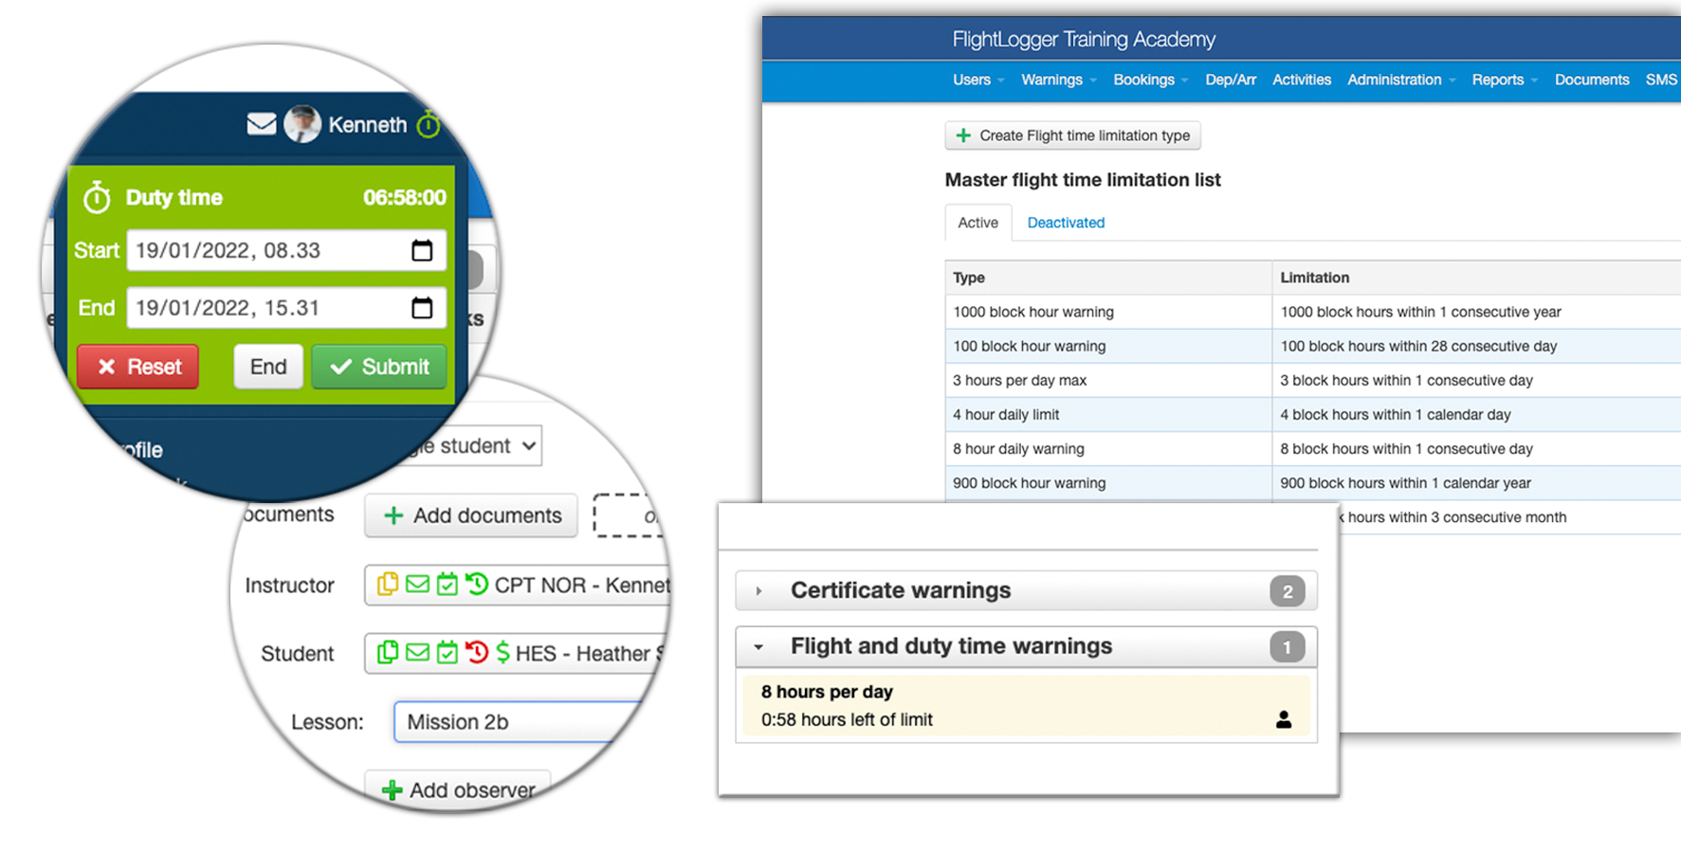Click the green plus icon on Create button

tap(963, 135)
